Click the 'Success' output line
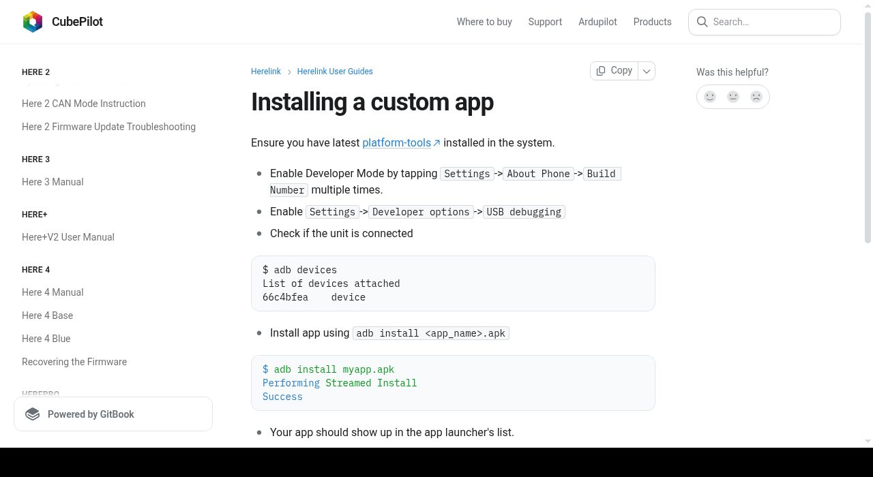The width and height of the screenshot is (873, 477). pos(282,397)
